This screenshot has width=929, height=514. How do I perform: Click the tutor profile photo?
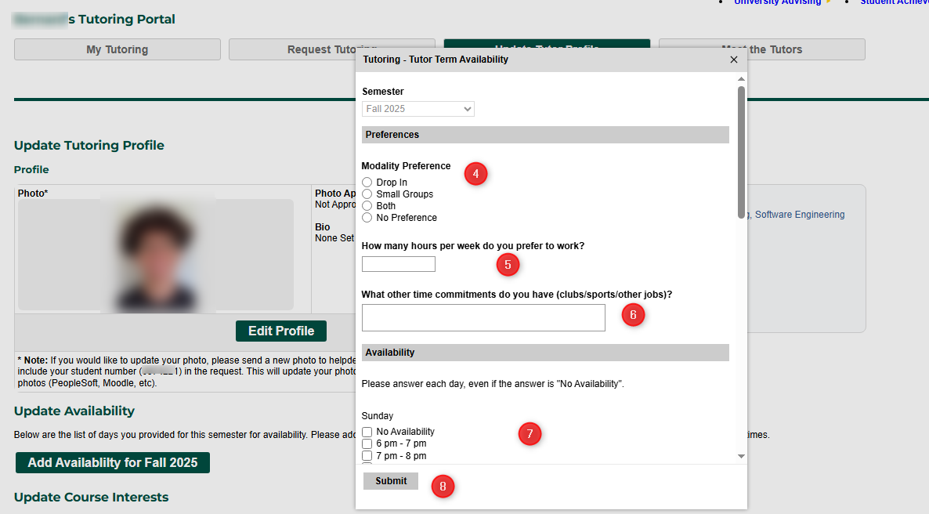coord(157,255)
